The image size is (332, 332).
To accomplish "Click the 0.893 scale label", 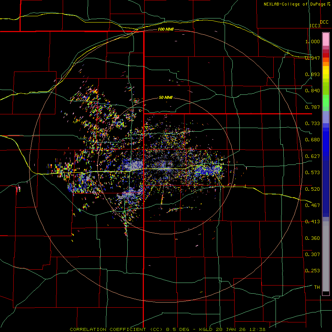I will [312, 74].
